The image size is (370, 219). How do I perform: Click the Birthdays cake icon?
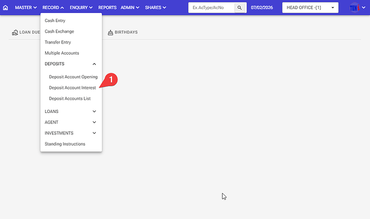[110, 32]
